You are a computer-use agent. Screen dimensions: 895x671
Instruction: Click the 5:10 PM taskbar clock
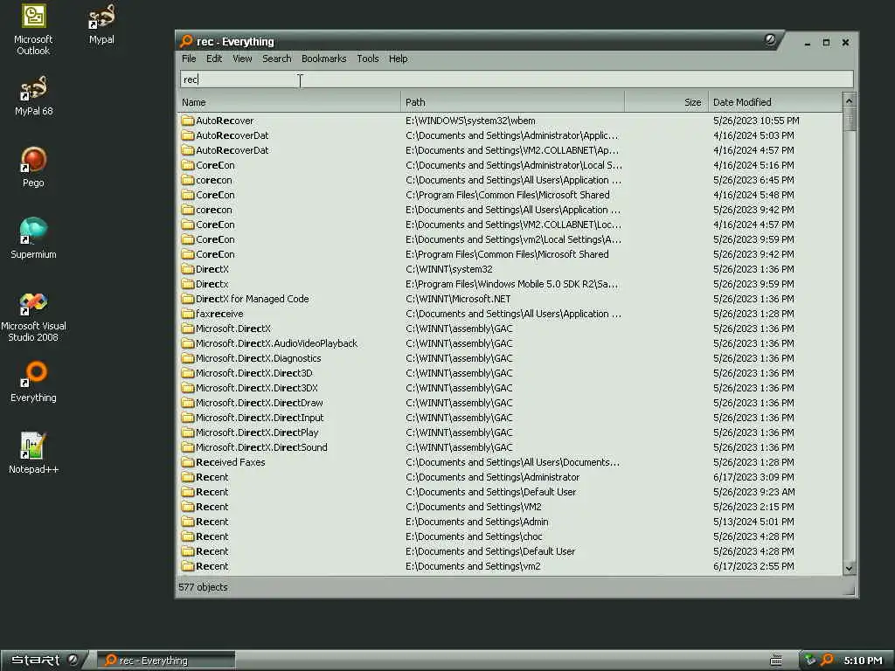point(863,661)
